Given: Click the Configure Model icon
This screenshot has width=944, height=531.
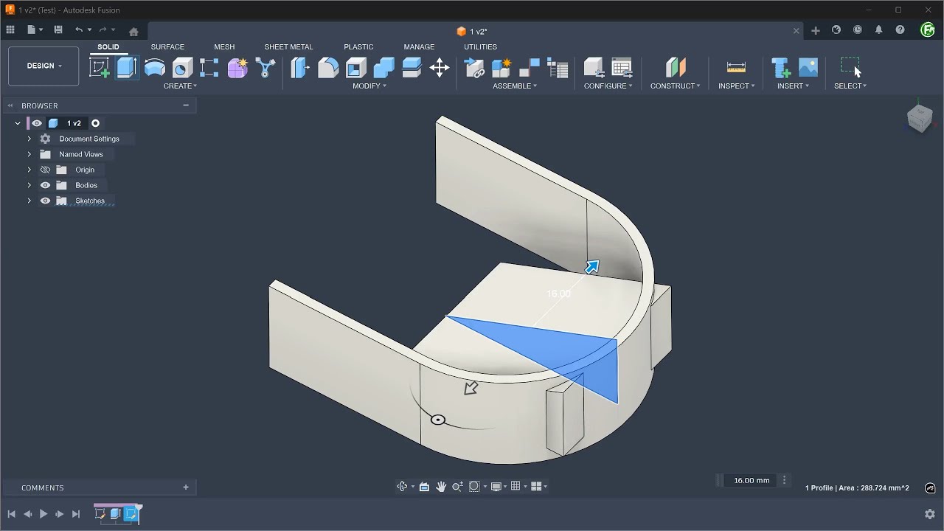Looking at the screenshot, I should pyautogui.click(x=594, y=68).
